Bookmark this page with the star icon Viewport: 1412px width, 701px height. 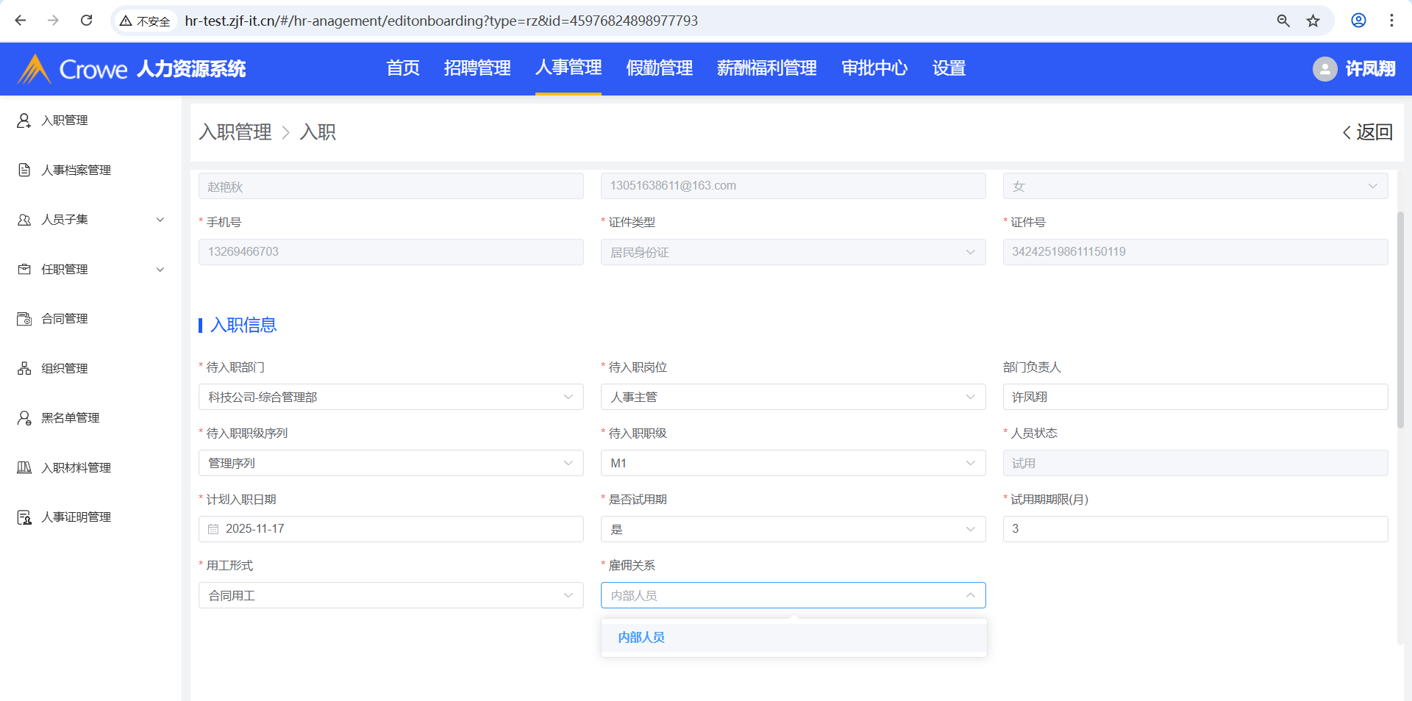coord(1313,21)
